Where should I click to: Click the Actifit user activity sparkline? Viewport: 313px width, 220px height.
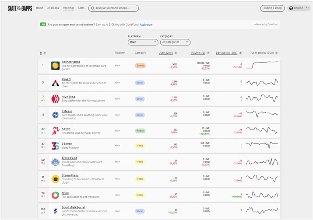(262, 130)
